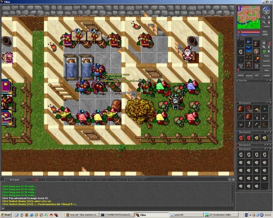Image resolution: width=273 pixels, height=218 pixels.
Task: Select the legs equipment slot
Action: click(248, 57)
